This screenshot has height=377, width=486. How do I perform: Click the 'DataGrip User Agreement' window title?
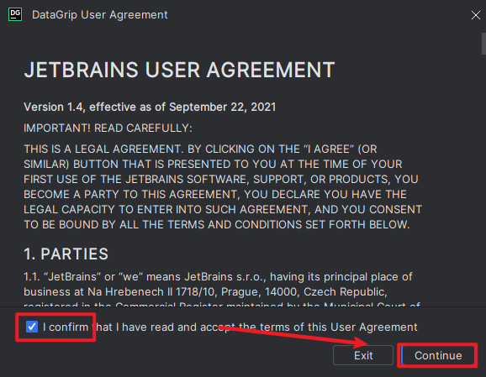(x=100, y=15)
